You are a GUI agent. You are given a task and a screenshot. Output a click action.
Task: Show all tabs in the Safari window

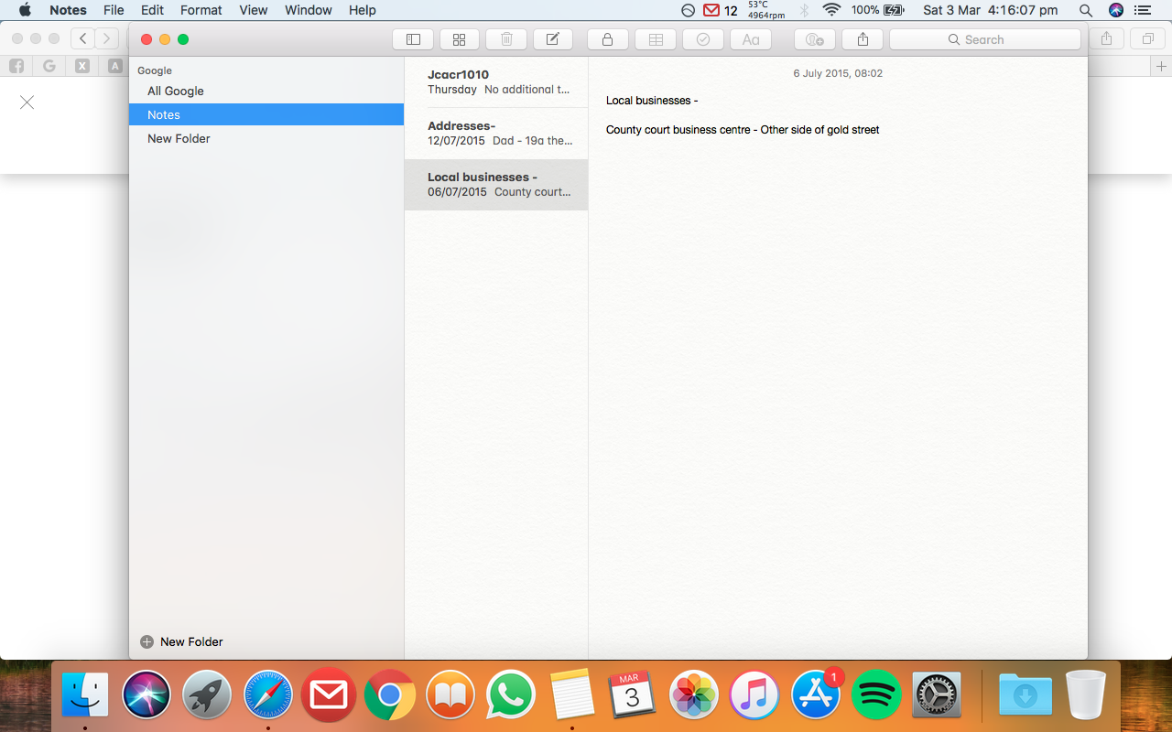(x=1147, y=38)
